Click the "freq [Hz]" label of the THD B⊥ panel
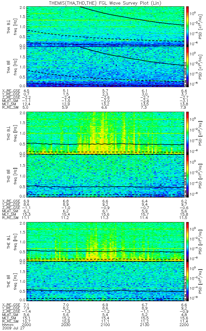This screenshot has height=331, width=206. (16, 133)
